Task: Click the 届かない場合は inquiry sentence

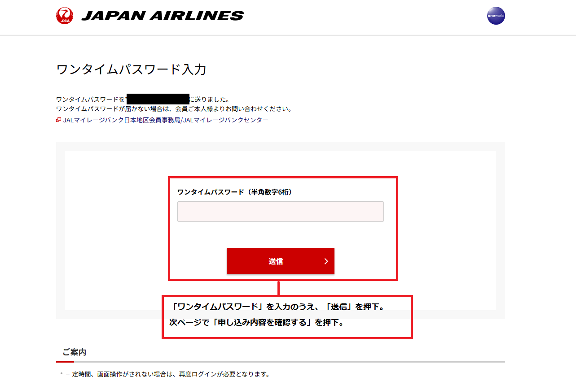Action: pyautogui.click(x=174, y=109)
